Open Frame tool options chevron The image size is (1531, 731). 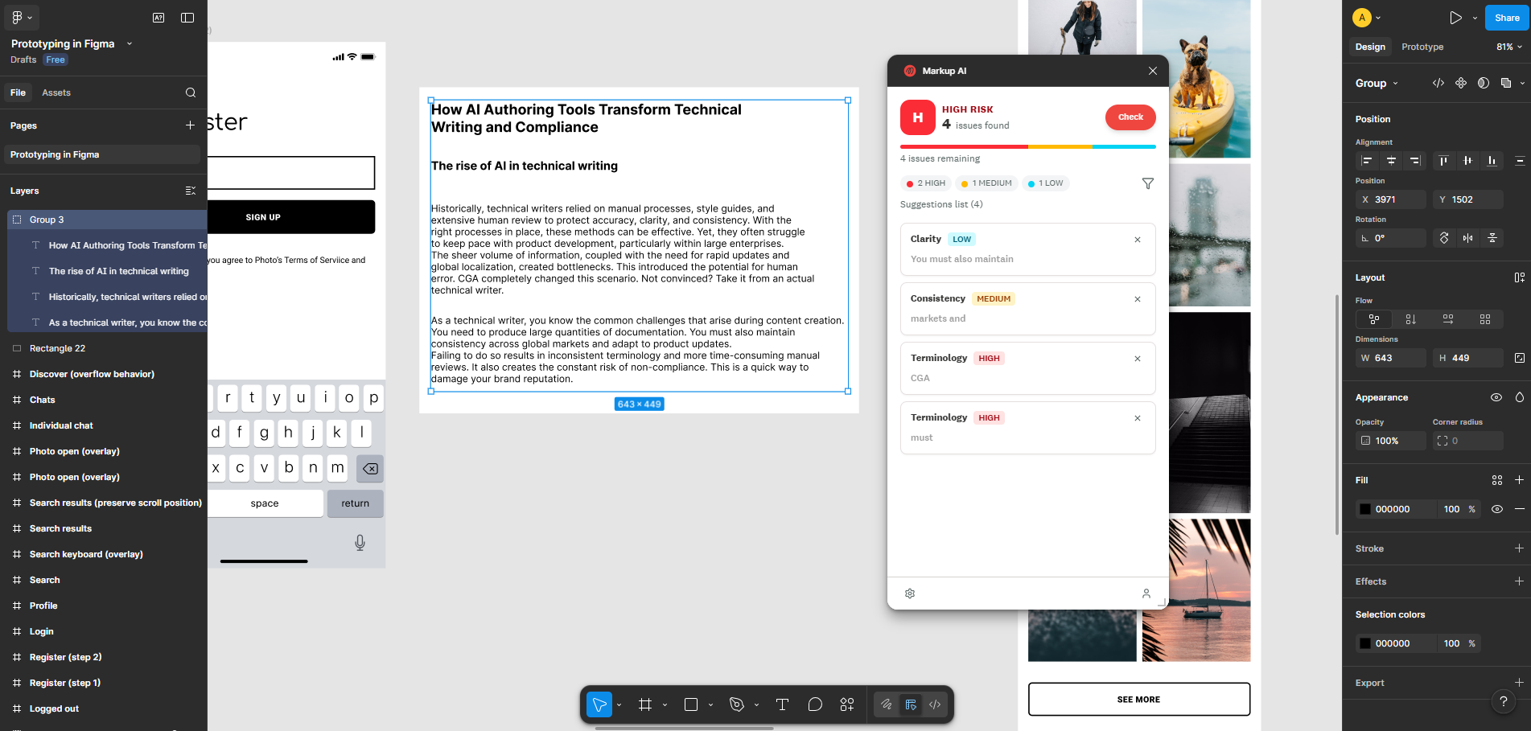[665, 704]
